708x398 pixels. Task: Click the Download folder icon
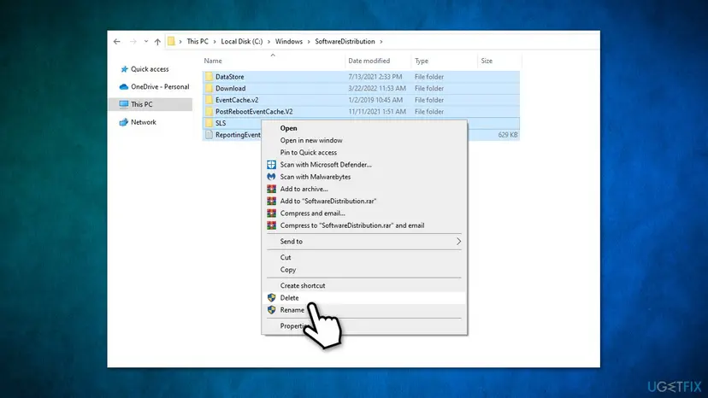tap(209, 89)
